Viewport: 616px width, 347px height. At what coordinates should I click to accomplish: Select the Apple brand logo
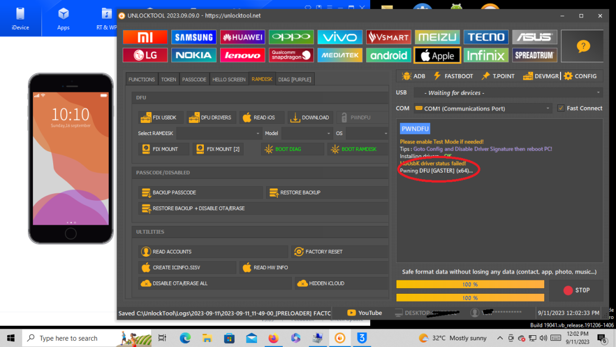pyautogui.click(x=437, y=55)
